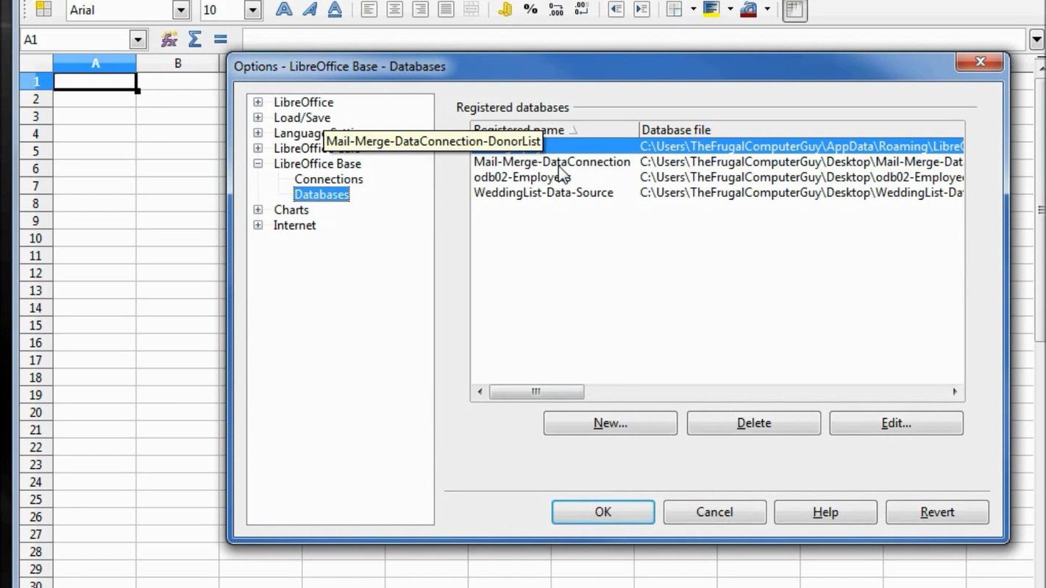Open the Styles and Formatting icon

(x=44, y=10)
